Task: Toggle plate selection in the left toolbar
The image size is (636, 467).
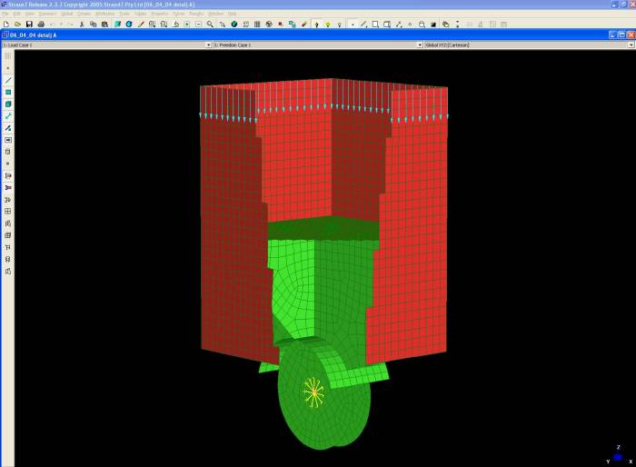Action: tap(8, 92)
